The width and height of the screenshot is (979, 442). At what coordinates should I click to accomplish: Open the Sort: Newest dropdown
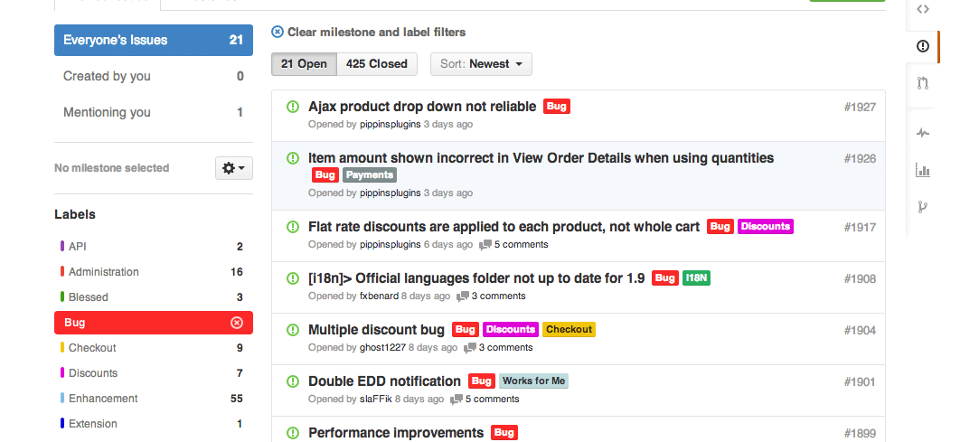point(481,63)
